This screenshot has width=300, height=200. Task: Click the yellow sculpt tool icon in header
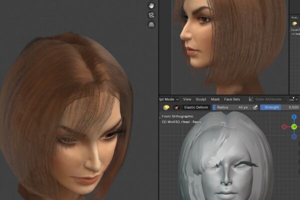pos(166,107)
